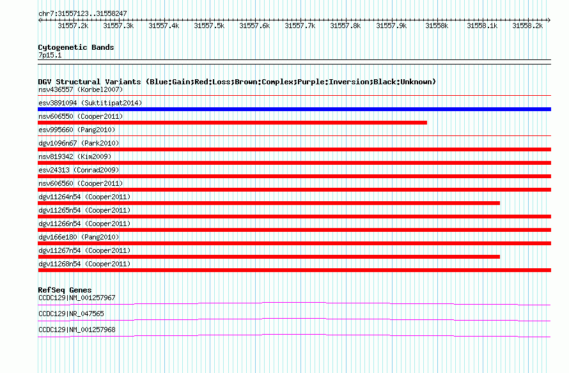Click the dgv11264n54 (Cooper2011) red bar
Image resolution: width=569 pixels, height=373 pixels.
click(x=269, y=203)
